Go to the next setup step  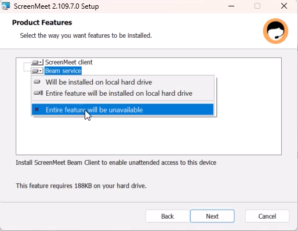(x=212, y=216)
